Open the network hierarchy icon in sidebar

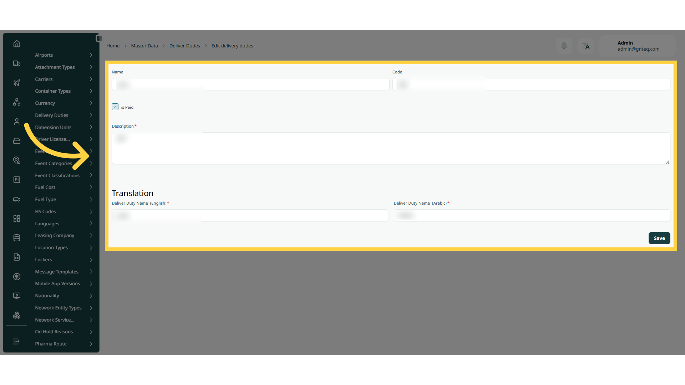(x=17, y=102)
